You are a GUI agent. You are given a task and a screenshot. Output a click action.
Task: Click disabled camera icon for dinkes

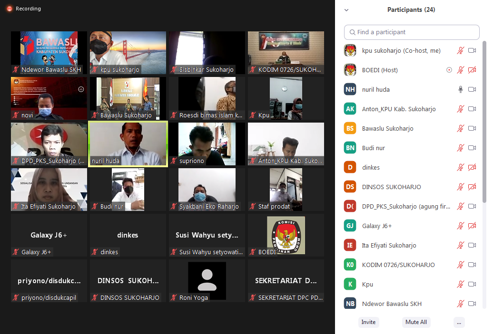(472, 167)
